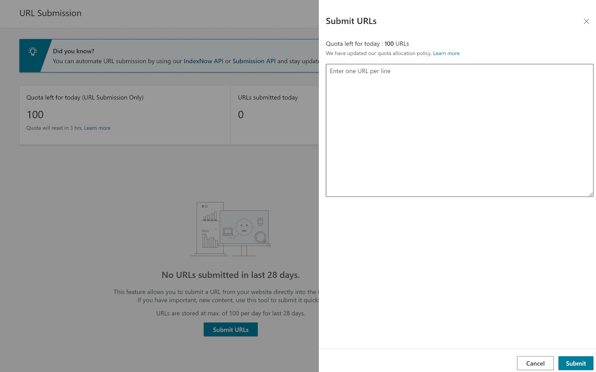The height and width of the screenshot is (372, 596).
Task: Click the text area resize handle
Action: (x=591, y=194)
